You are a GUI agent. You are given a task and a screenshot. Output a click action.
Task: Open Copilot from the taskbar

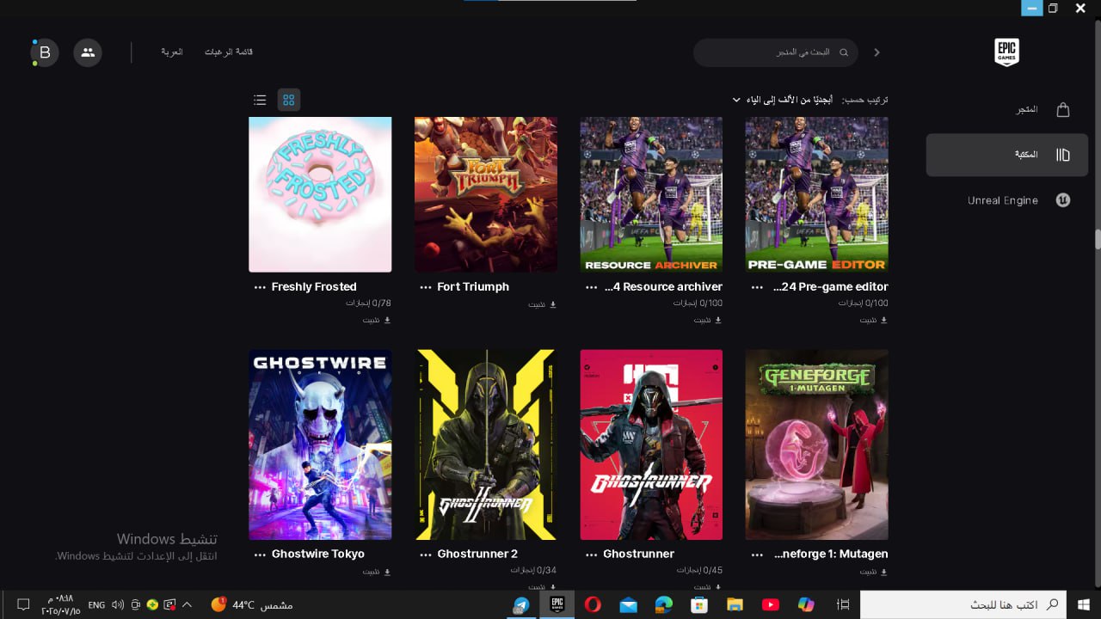(806, 605)
